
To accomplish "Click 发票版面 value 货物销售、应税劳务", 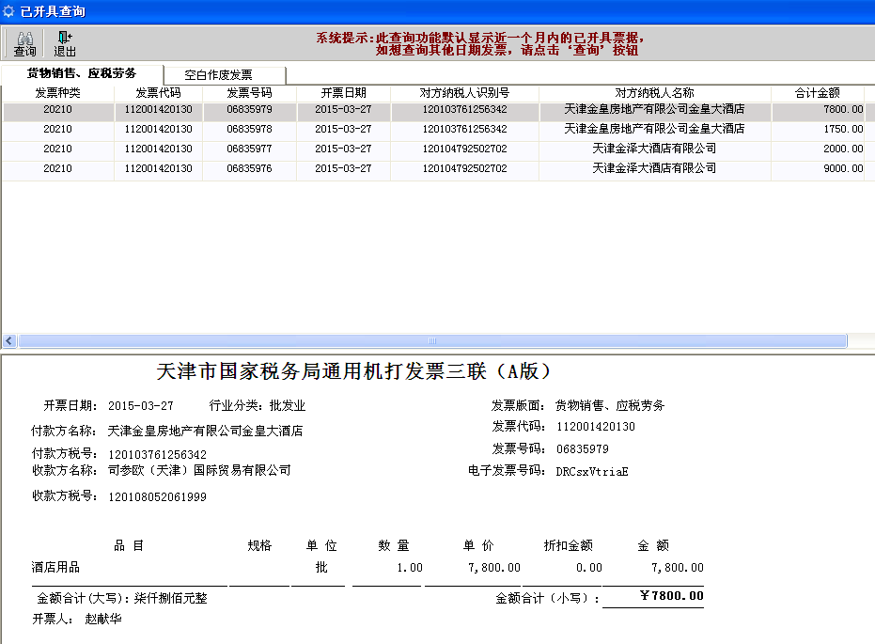I will [610, 406].
